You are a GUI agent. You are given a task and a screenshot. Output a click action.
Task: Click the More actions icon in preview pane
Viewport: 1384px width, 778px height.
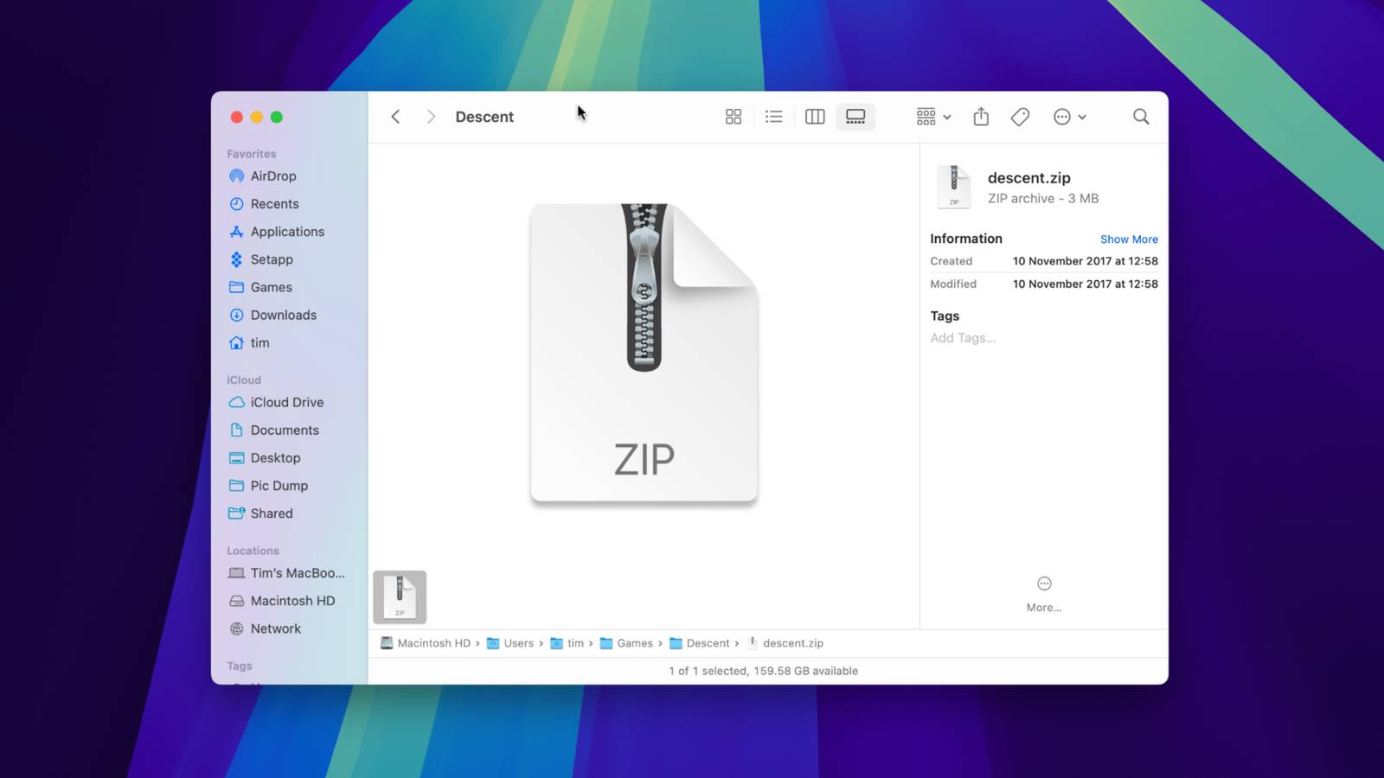coord(1044,584)
